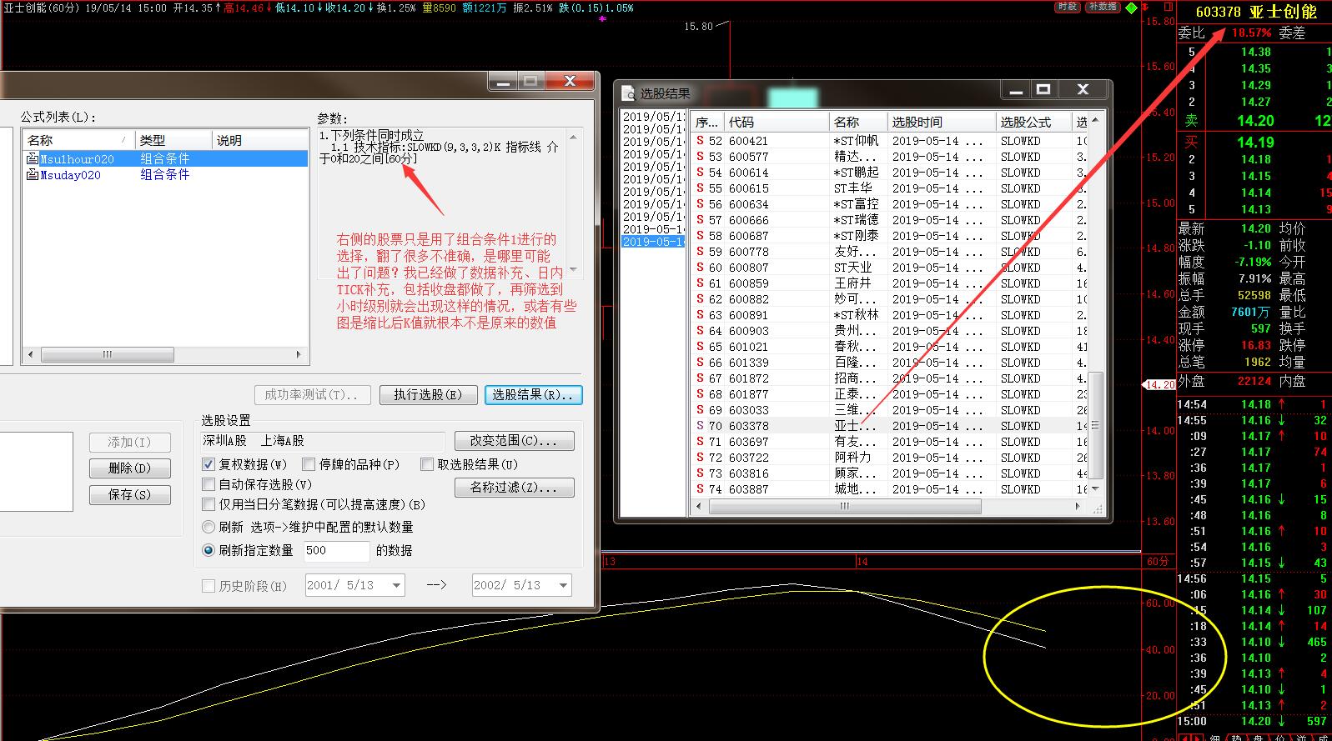Sort results by 选股时间 column header
This screenshot has width=1332, height=741.
tap(942, 122)
